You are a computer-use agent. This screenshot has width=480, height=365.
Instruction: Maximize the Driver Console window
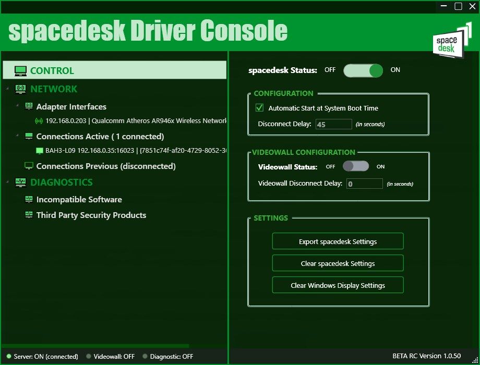458,6
